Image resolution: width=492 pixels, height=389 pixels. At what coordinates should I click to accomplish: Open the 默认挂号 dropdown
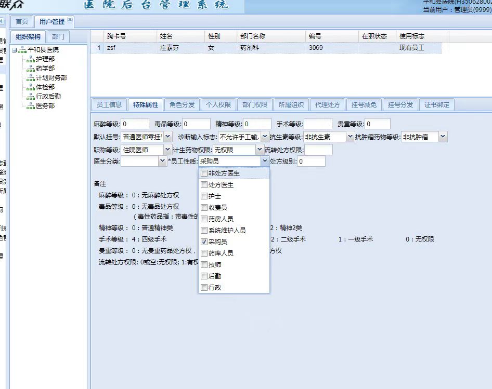[168, 137]
